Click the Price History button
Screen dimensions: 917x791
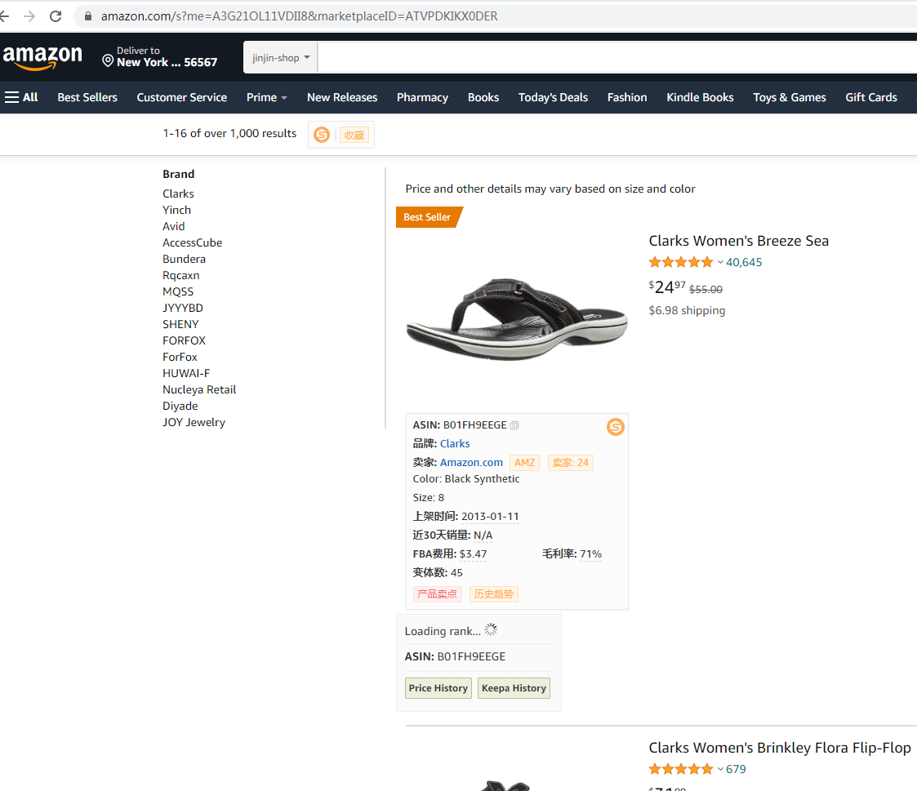coord(438,688)
